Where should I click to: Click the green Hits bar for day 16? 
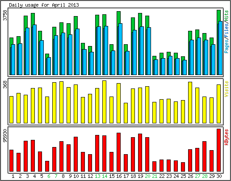[x=118, y=17]
